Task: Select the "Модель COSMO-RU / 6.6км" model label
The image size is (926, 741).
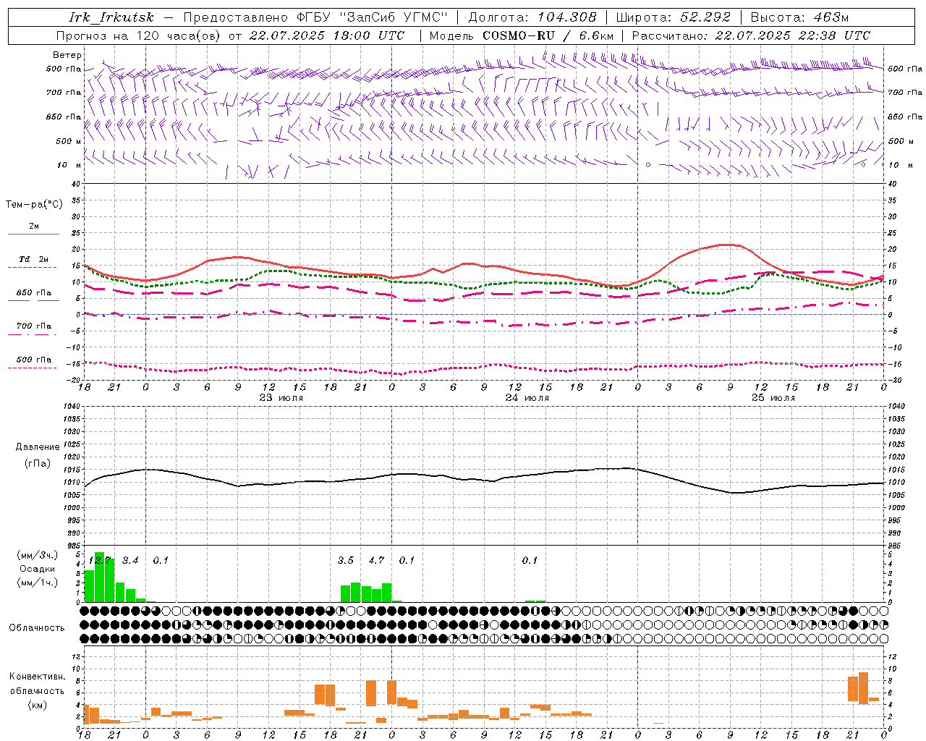Action: [522, 35]
